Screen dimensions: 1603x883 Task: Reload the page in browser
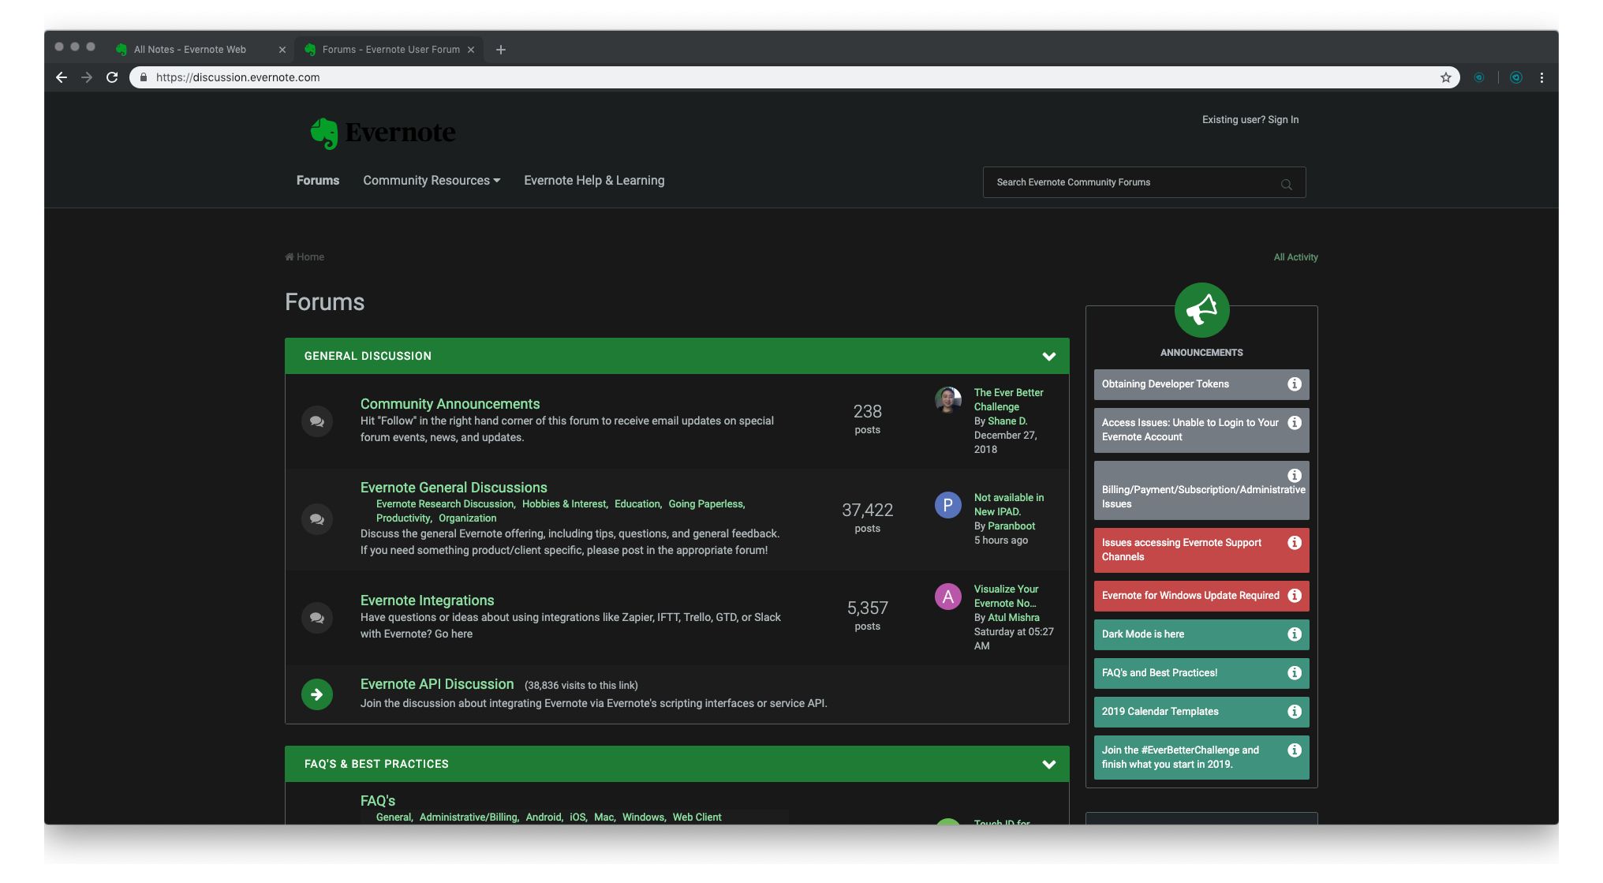[112, 77]
